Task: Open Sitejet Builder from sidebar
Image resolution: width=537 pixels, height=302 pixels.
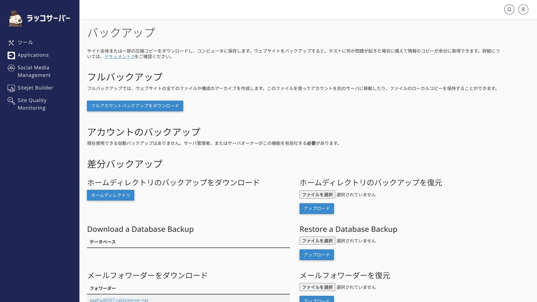Action: [35, 88]
